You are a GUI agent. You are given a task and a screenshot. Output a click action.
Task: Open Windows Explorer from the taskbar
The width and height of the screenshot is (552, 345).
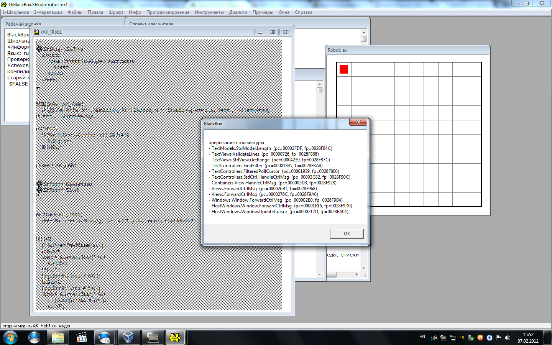(58, 338)
